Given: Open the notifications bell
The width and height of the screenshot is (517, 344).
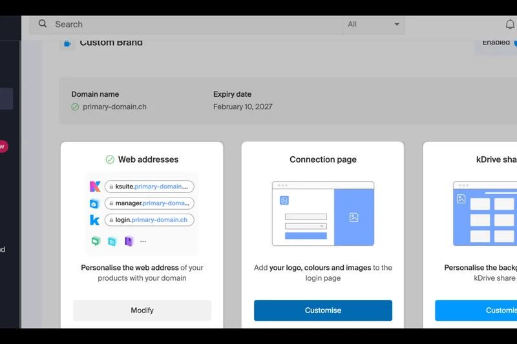Looking at the screenshot, I should point(510,25).
